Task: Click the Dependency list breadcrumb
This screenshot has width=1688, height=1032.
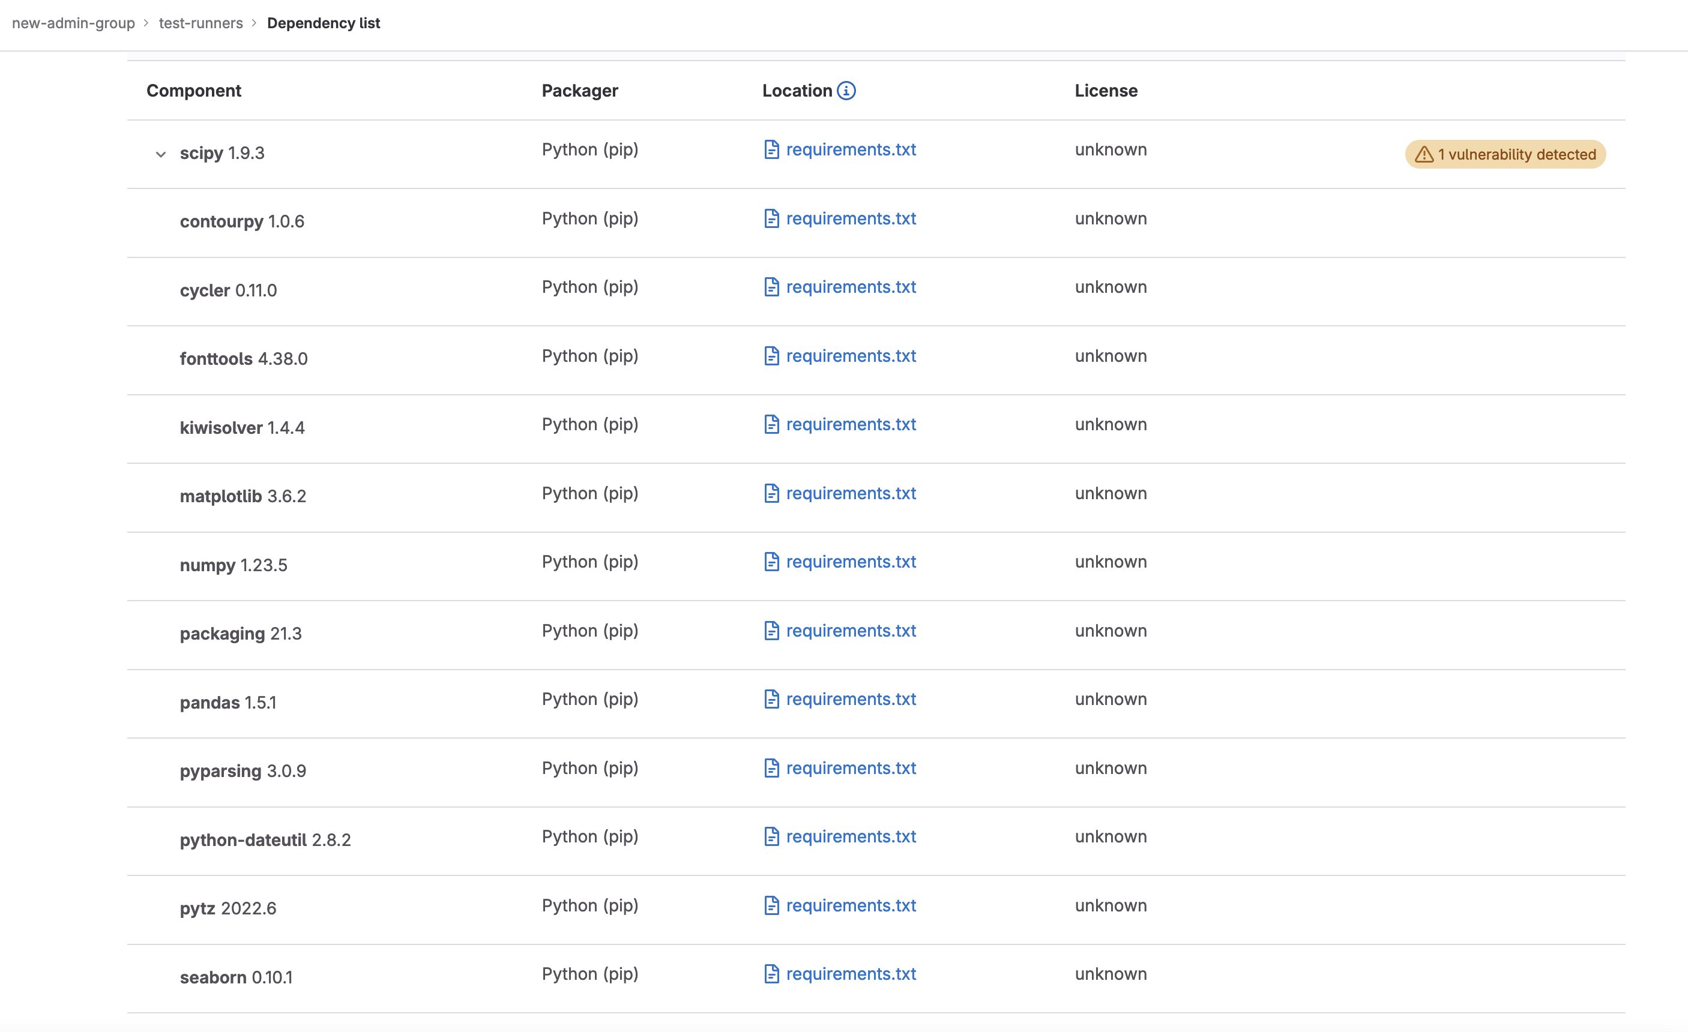Action: click(324, 23)
